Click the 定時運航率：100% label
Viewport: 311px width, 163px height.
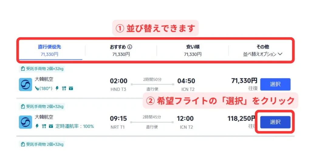[x=75, y=126]
